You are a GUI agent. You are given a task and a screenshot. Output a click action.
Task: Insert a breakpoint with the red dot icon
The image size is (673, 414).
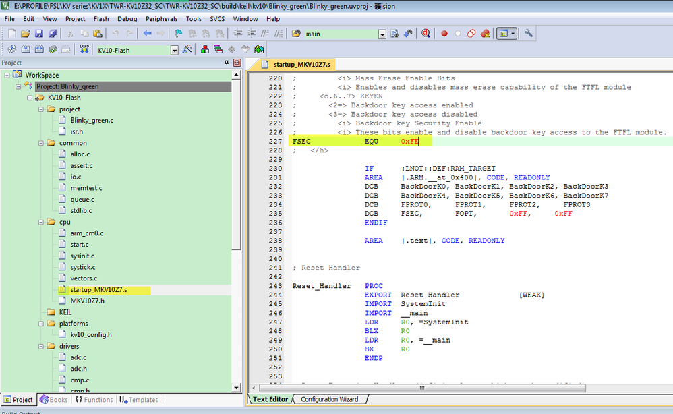pyautogui.click(x=444, y=33)
